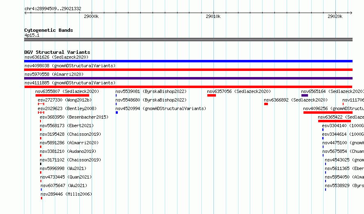364x214 pixels.
Task: Open esv2727330 (Wong2012b) label
Action: click(x=65, y=100)
